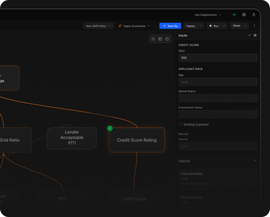This screenshot has width=270, height=217.
Task: Expand the Share options arrow
Action: point(246,26)
